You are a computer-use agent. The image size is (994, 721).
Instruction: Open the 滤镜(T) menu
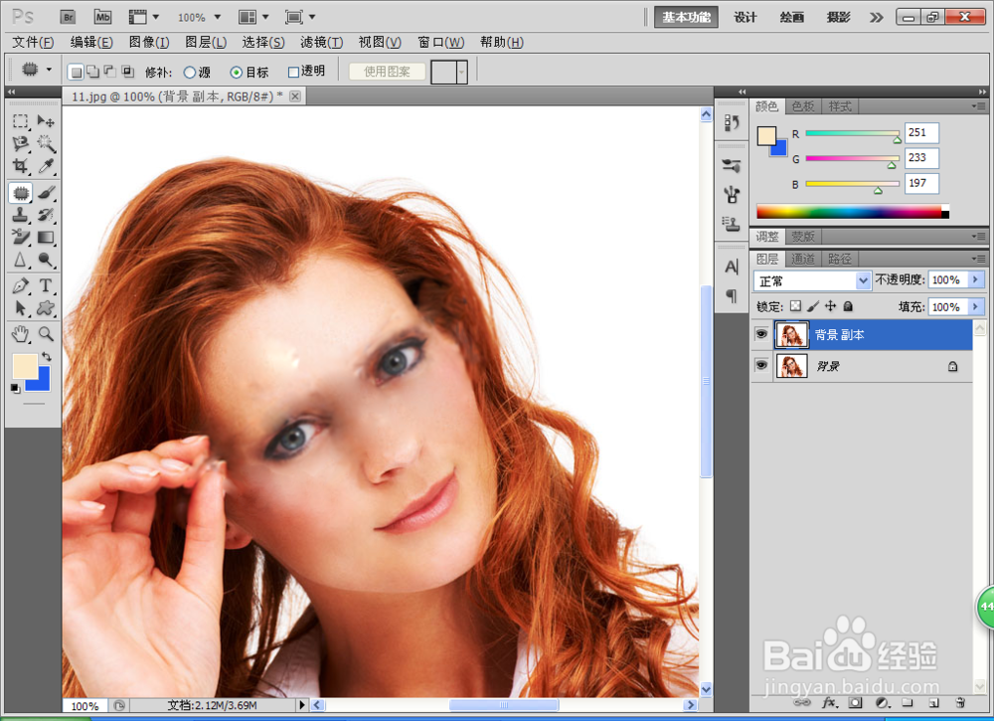[x=322, y=43]
